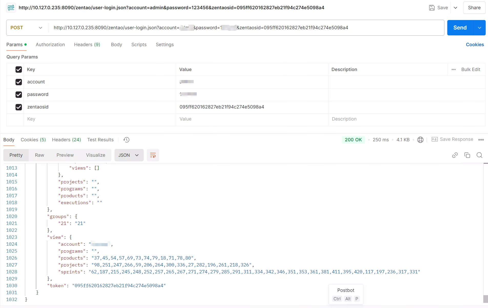Click the empty new Description field
This screenshot has width=488, height=308.
[x=407, y=119]
